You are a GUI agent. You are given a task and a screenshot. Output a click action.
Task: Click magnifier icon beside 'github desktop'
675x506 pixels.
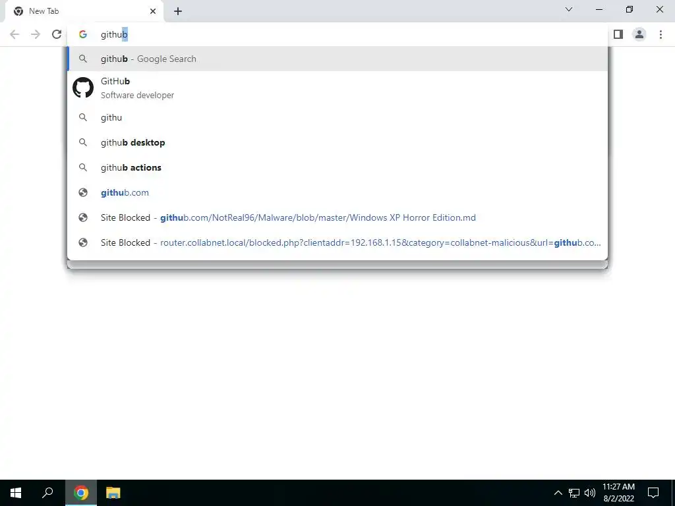point(83,142)
